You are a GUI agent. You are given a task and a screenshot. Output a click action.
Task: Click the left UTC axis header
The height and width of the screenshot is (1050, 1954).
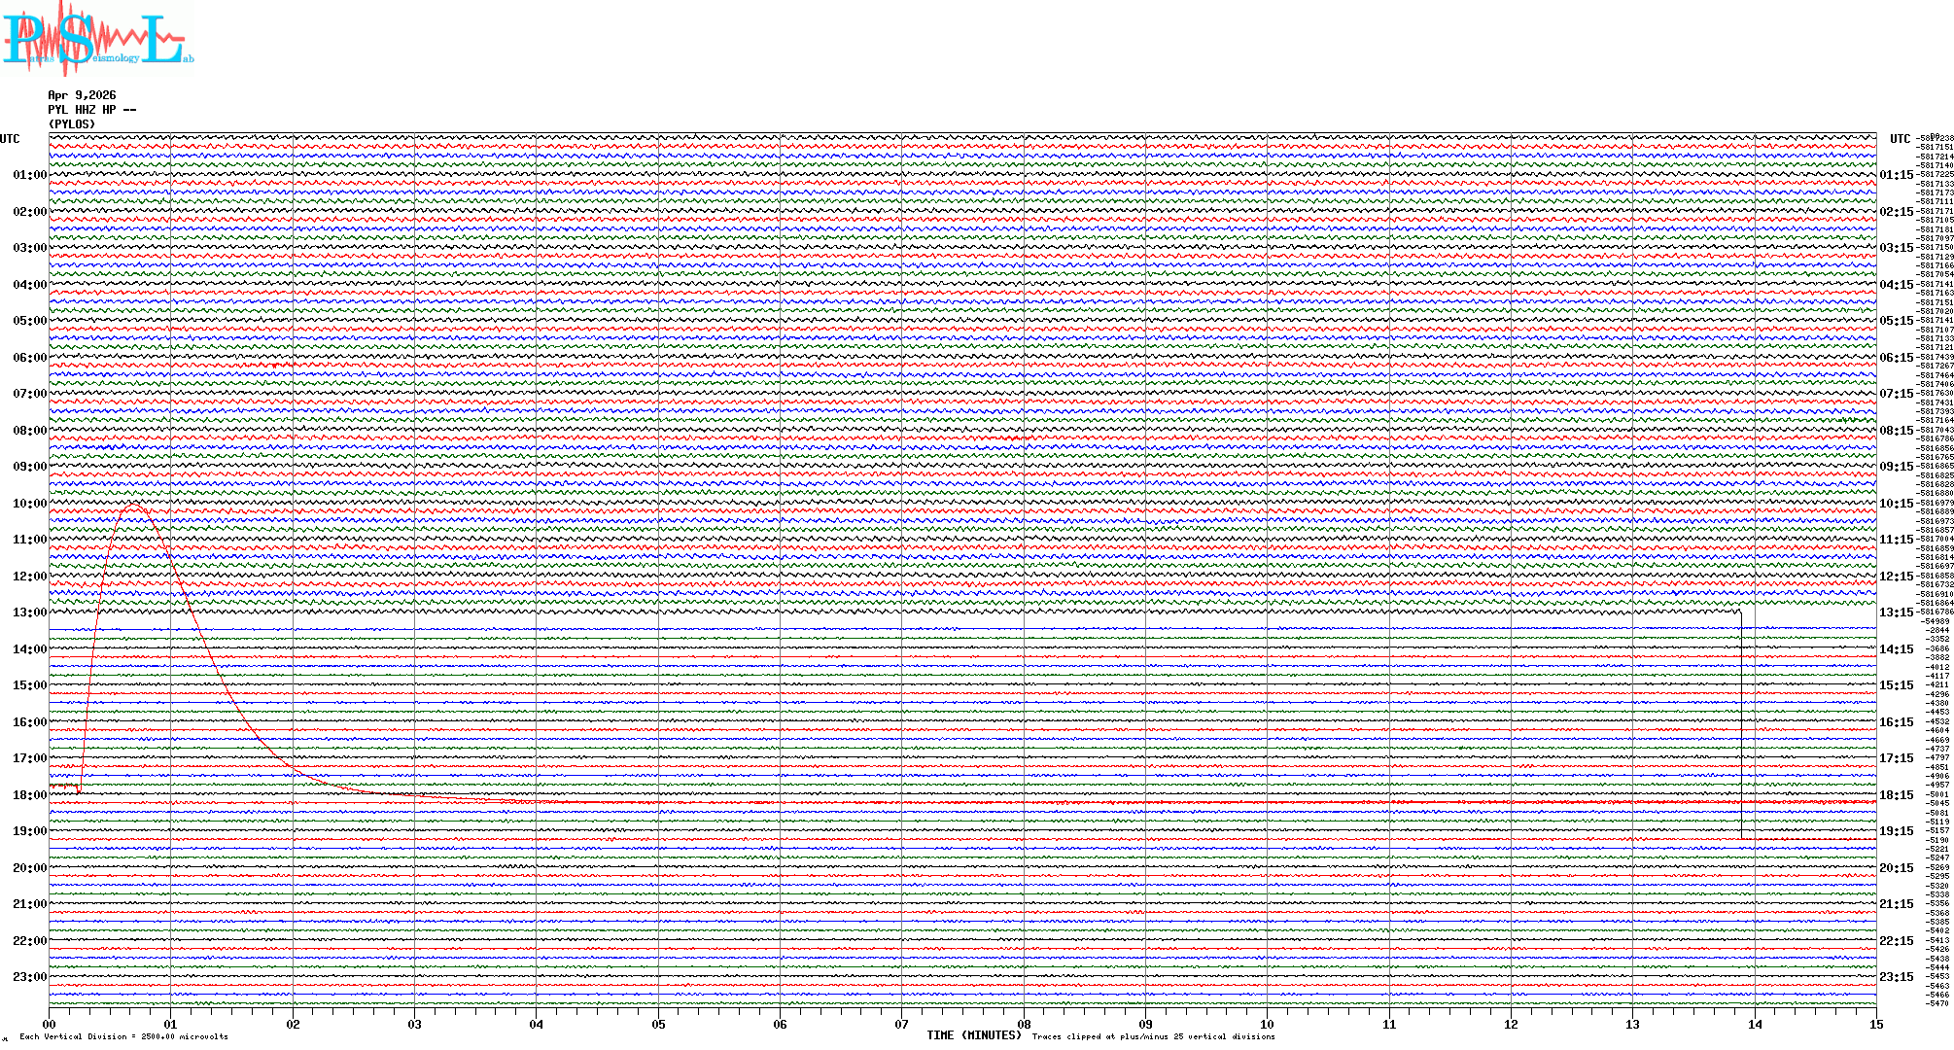coord(10,139)
